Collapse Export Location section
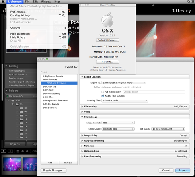The height and width of the screenshot is (177, 195). click(x=82, y=77)
